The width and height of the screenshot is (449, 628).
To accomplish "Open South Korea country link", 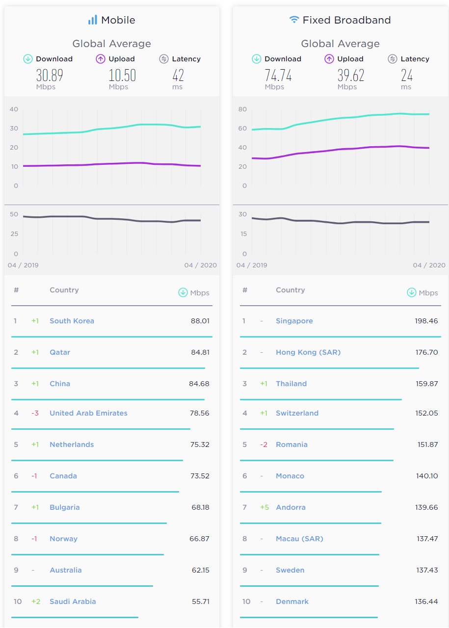I will pos(72,321).
